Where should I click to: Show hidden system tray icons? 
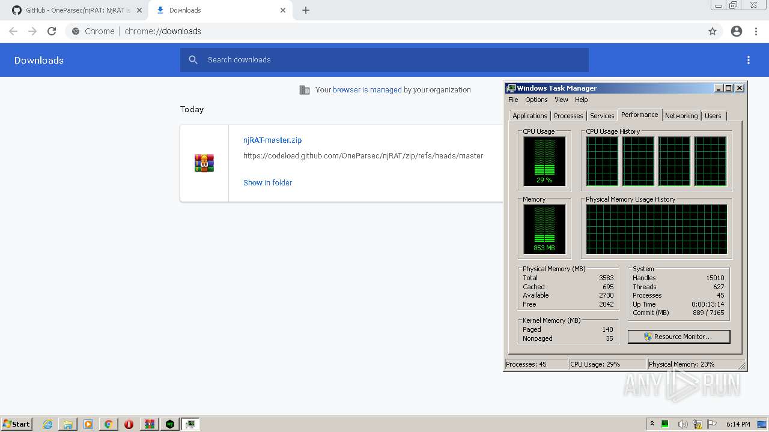[x=652, y=424]
